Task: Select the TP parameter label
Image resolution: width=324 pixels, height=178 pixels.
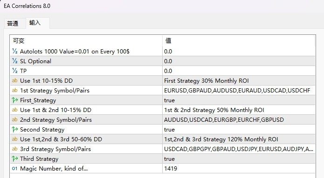Action: (23, 71)
